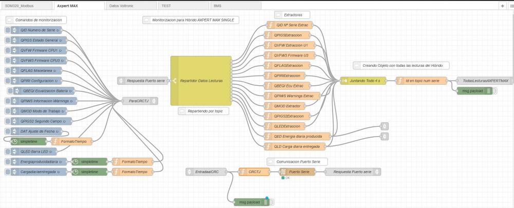Screen dimensions: 514x208
Task: Click function icon of QPIGSExtraccion node
Action: tap(267, 35)
